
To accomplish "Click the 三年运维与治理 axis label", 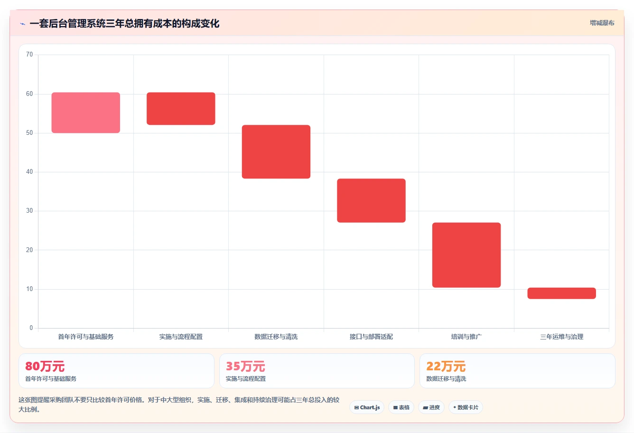I will (x=561, y=337).
